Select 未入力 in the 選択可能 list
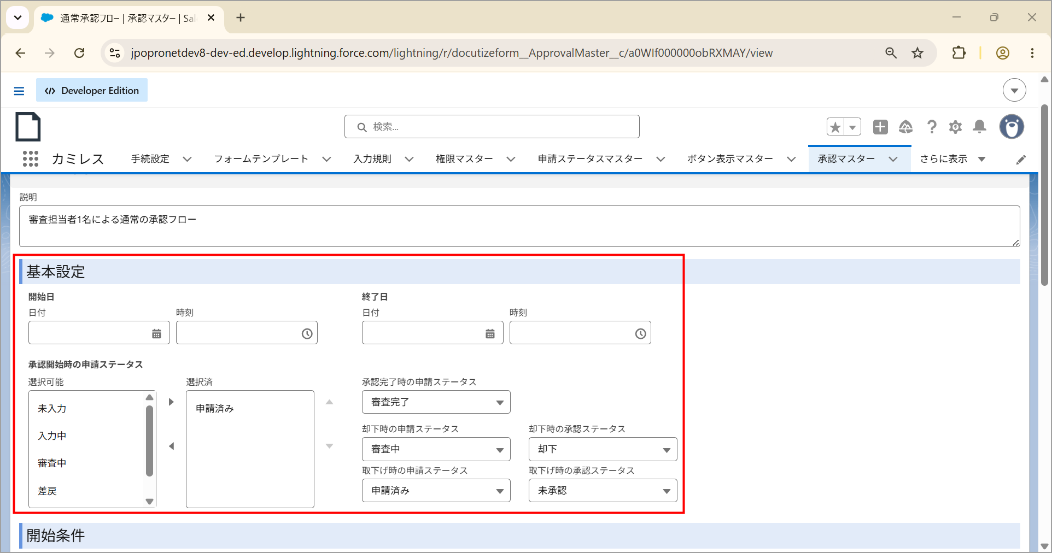Image resolution: width=1052 pixels, height=553 pixels. pos(52,408)
